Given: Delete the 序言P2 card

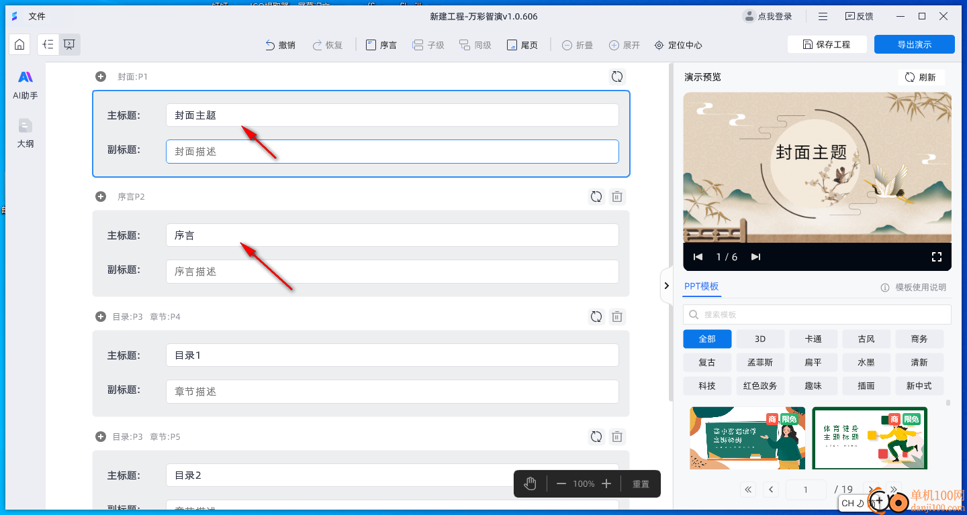Looking at the screenshot, I should click(x=617, y=196).
